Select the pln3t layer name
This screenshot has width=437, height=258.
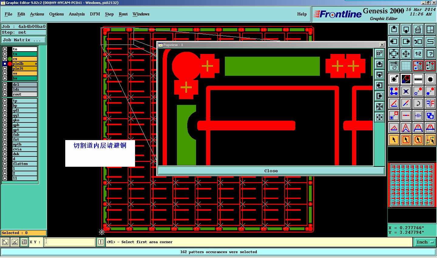coord(25,69)
